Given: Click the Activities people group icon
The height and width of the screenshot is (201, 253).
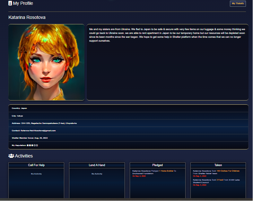Looking at the screenshot, I should tap(11, 156).
